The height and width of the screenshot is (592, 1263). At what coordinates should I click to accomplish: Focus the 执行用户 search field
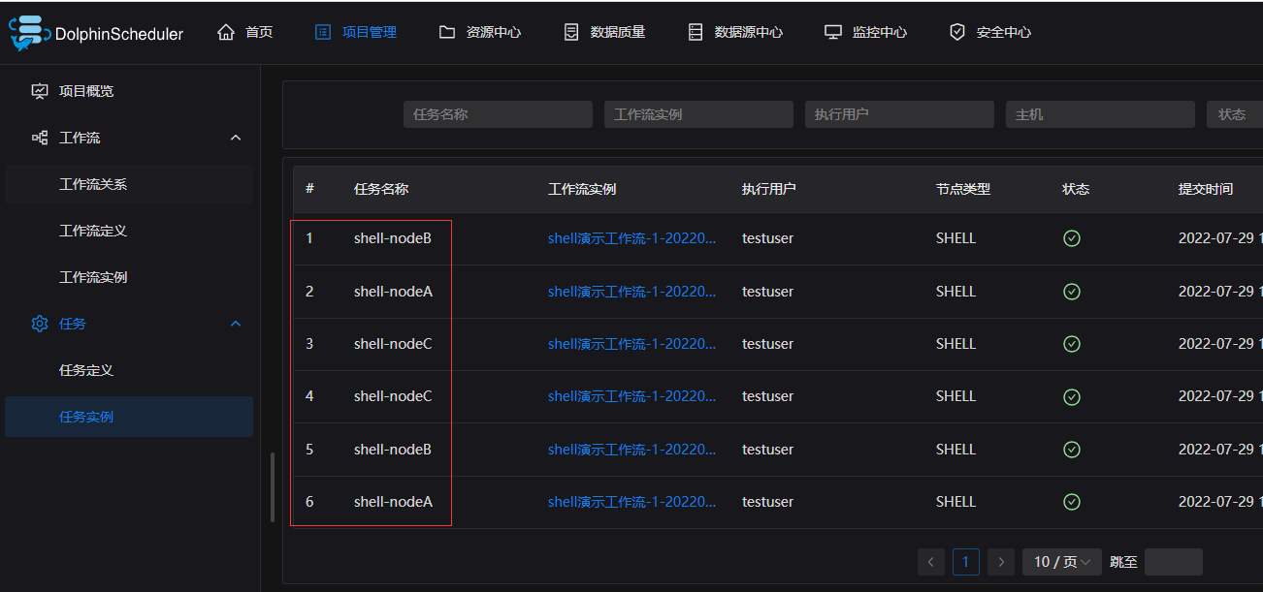coord(899,114)
